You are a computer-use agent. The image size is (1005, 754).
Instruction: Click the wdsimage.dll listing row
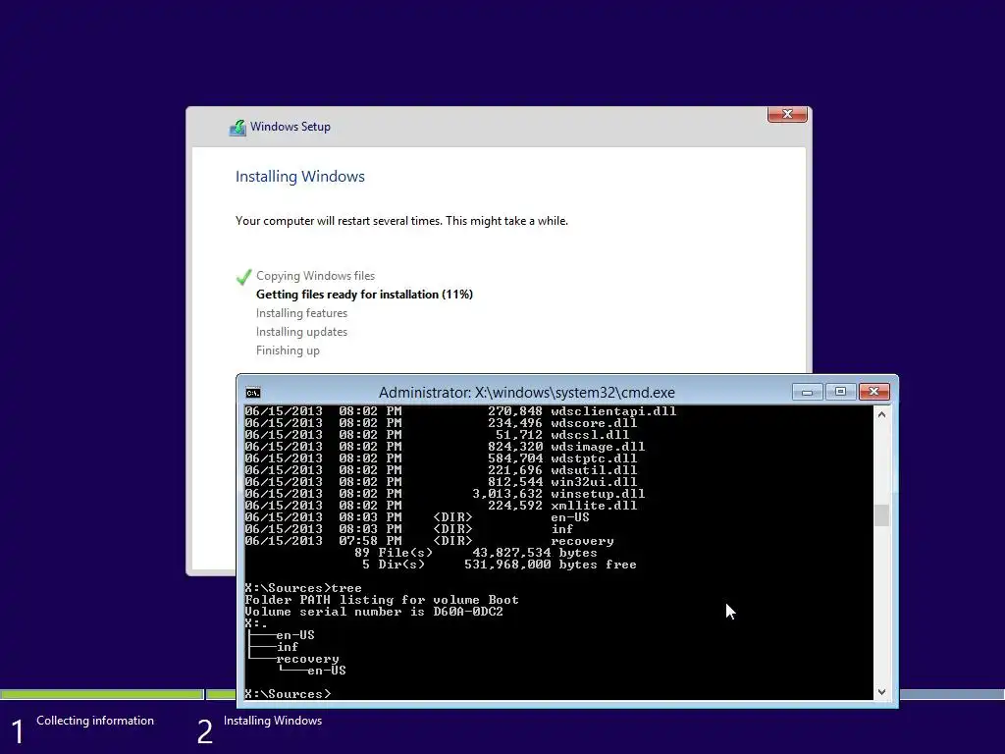pyautogui.click(x=445, y=447)
